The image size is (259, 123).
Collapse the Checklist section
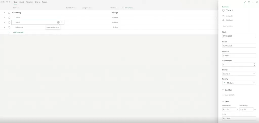point(223,90)
